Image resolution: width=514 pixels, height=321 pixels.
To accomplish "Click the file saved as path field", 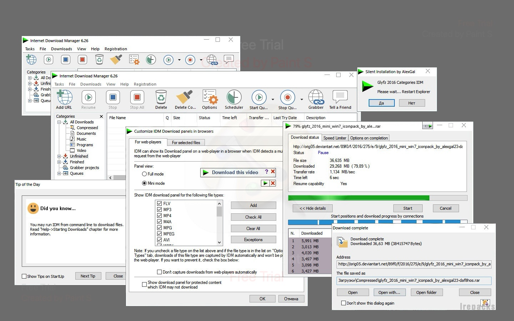I will click(414, 280).
